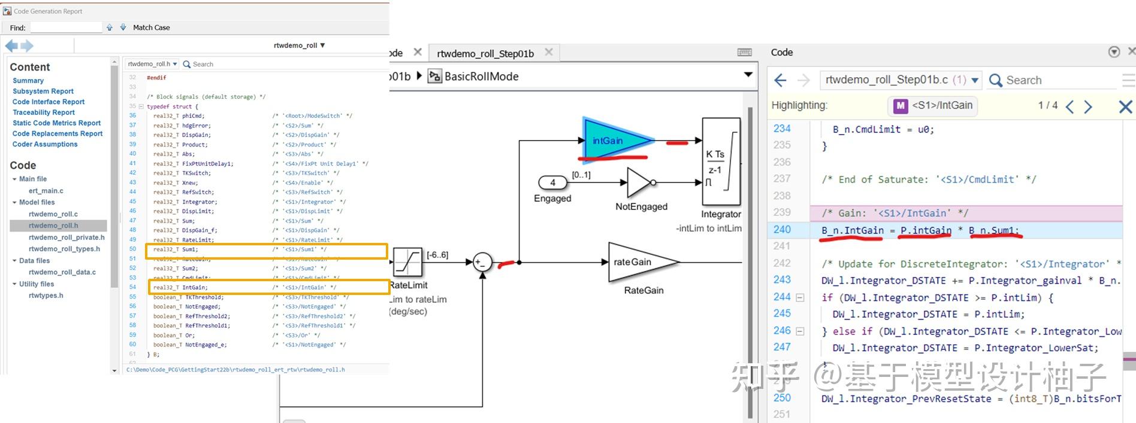Click the scroll-up arrow of the Content pane

[x=114, y=62]
